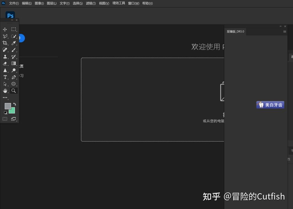
Task: Open the 滤镜 menu
Action: tap(91, 3)
